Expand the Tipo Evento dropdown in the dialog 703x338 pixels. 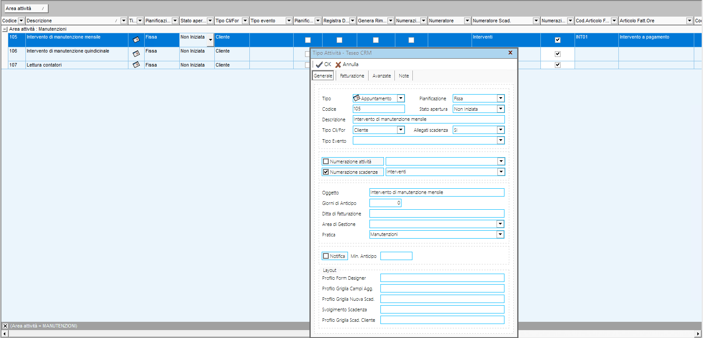501,141
